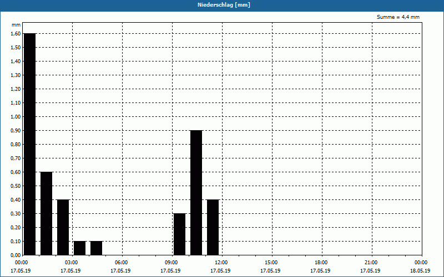Click the y-axis label 0,10
Image resolution: width=444 pixels, height=277 pixels.
click(x=16, y=241)
